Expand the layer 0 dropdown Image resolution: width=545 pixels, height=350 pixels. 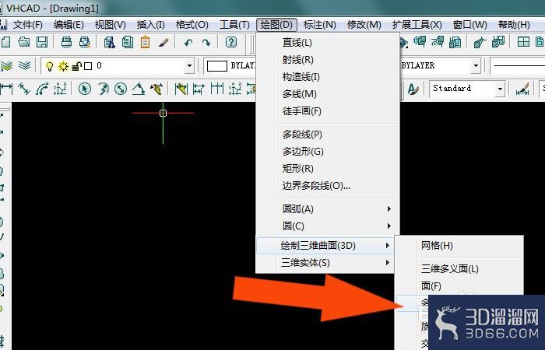pos(189,65)
